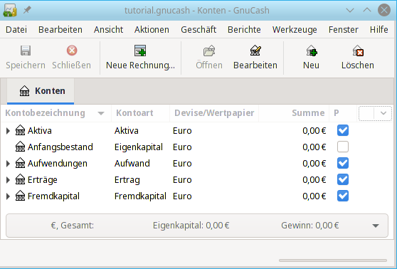Switch to the Konten tab
Image resolution: width=397 pixels, height=269 pixels.
pyautogui.click(x=41, y=90)
